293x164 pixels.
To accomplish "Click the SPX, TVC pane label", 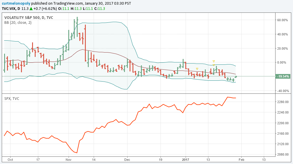I will [12, 99].
